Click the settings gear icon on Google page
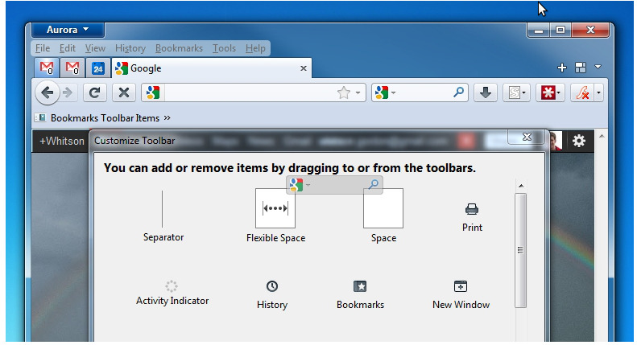 pyautogui.click(x=579, y=142)
